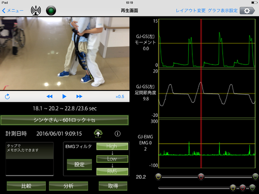Viewport: 259px width, 194px height.
Task: Tap the video preview of the walking patient
Action: point(64,53)
